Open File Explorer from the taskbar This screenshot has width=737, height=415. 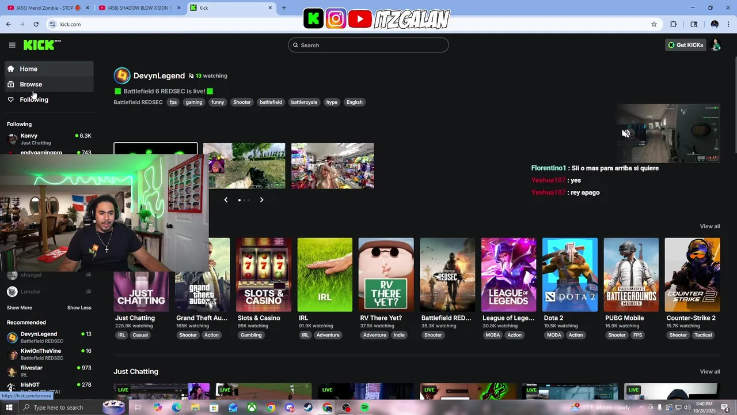click(x=195, y=408)
